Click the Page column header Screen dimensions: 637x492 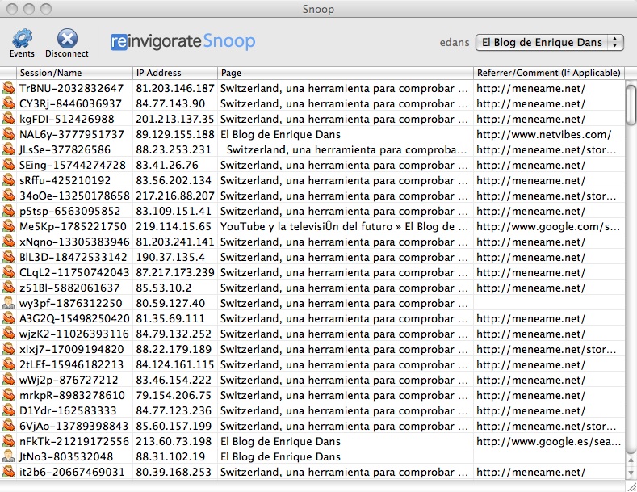tap(345, 73)
